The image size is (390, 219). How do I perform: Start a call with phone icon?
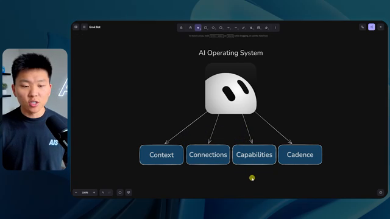pos(363,27)
